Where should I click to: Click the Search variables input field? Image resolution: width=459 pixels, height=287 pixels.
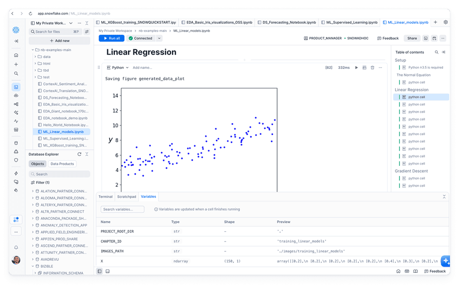[122, 209]
